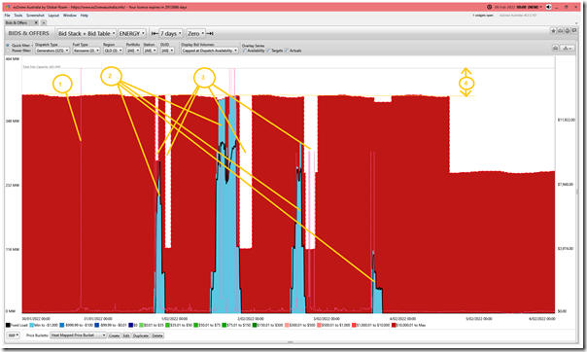Close the Bids & Offers tab

click(36, 22)
